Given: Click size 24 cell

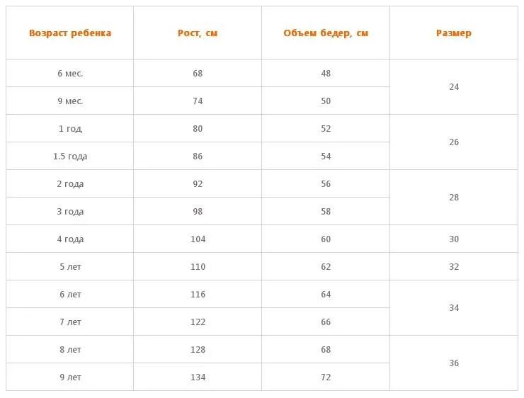Looking at the screenshot, I should coord(454,87).
